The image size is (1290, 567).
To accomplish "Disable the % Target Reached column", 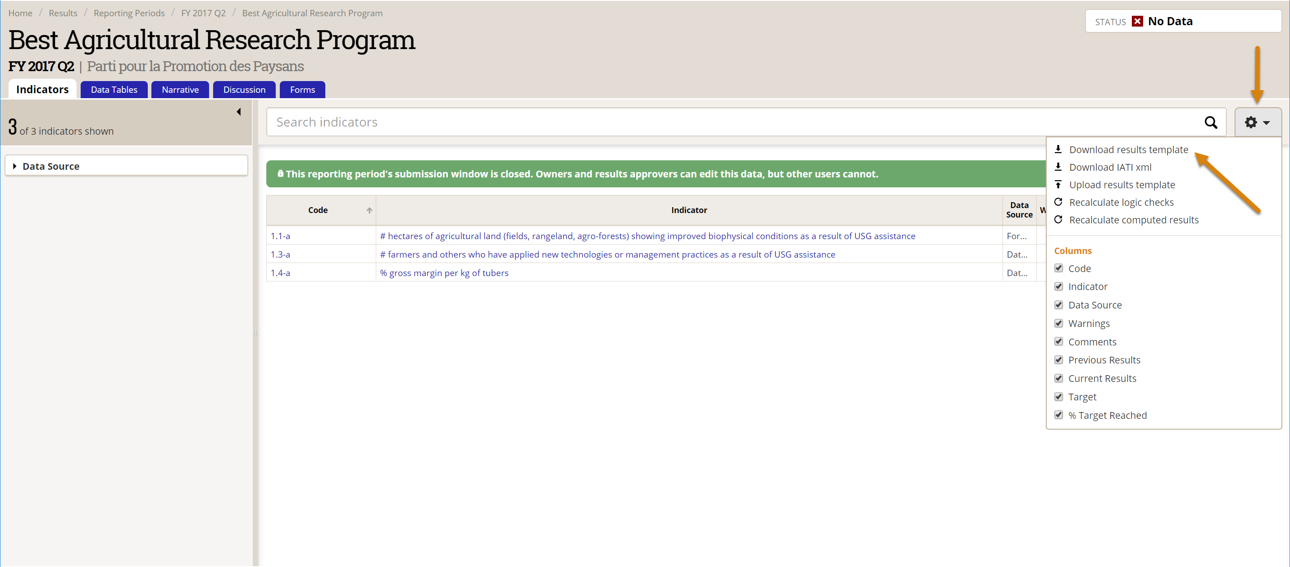I will (1059, 415).
